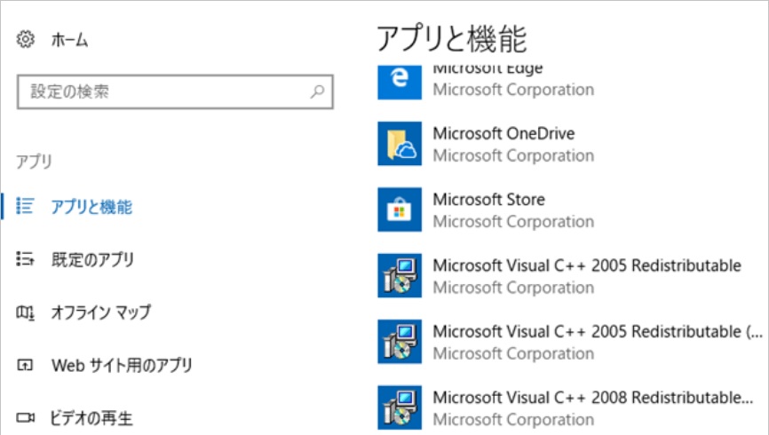Click the アプリ section header
This screenshot has width=769, height=435.
tap(34, 161)
